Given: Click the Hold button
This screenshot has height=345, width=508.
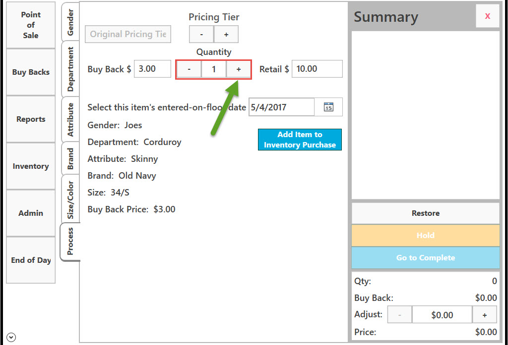Looking at the screenshot, I should click(x=425, y=236).
